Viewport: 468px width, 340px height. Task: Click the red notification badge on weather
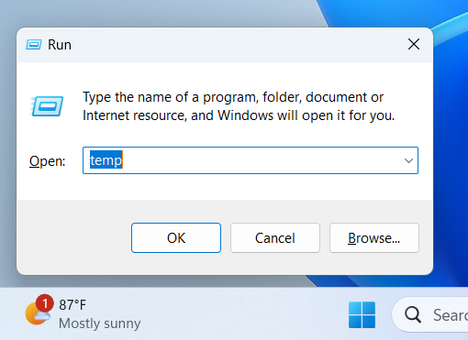point(45,303)
